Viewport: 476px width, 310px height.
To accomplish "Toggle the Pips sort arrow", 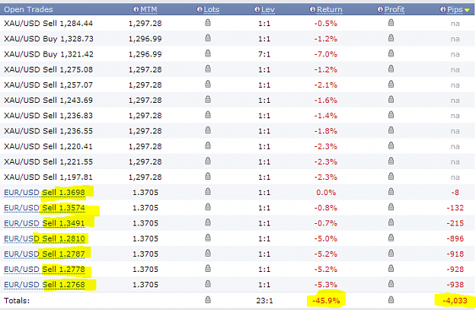I will [x=467, y=11].
